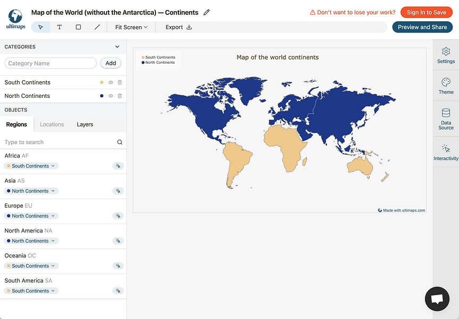Select the arrow pointer tool
459x319 pixels.
(41, 27)
